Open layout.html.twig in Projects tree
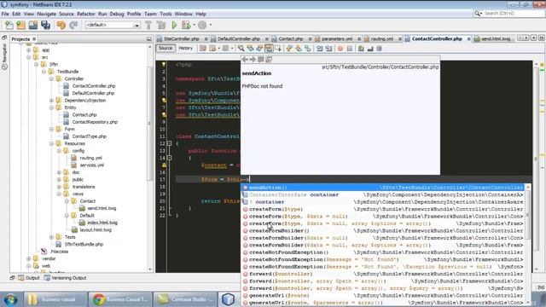Image resolution: width=546 pixels, height=307 pixels. pos(96,229)
